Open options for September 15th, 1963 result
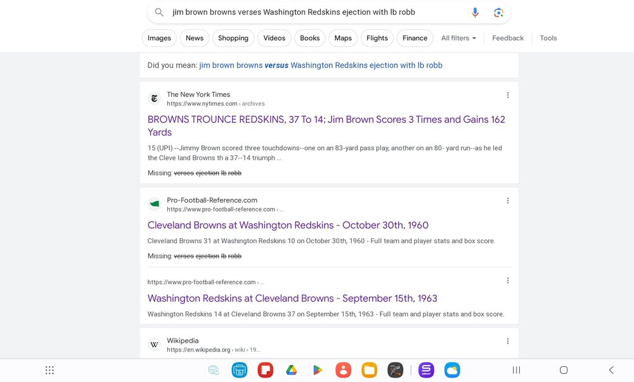634x382 pixels. coord(508,280)
